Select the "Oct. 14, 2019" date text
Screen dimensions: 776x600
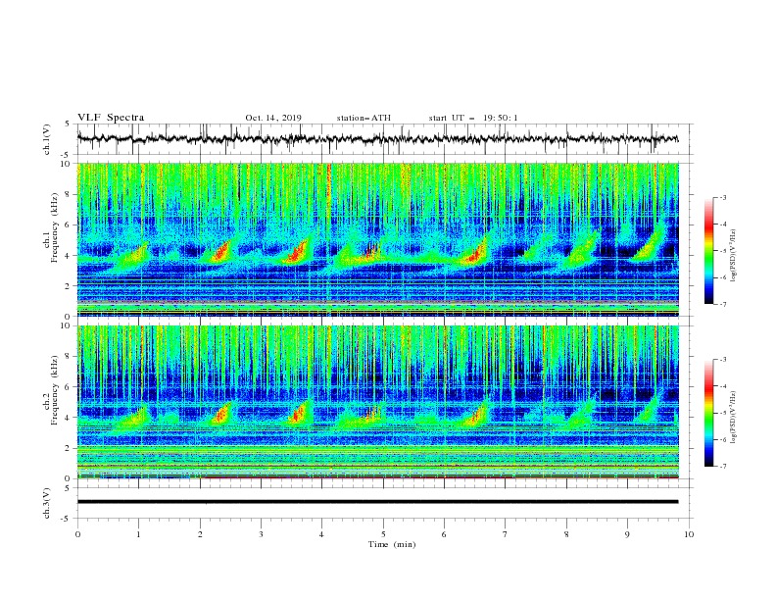273,118
